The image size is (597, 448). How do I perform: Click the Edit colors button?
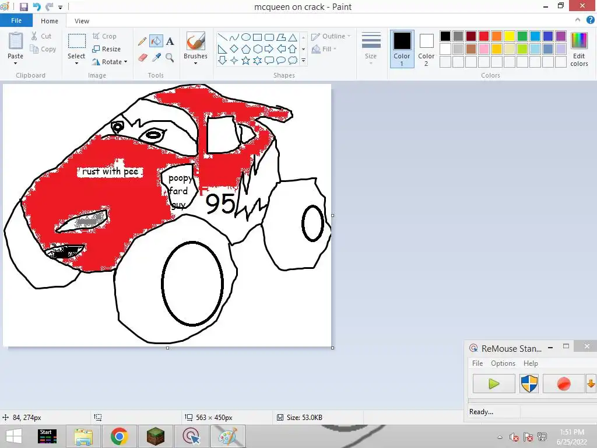[579, 49]
